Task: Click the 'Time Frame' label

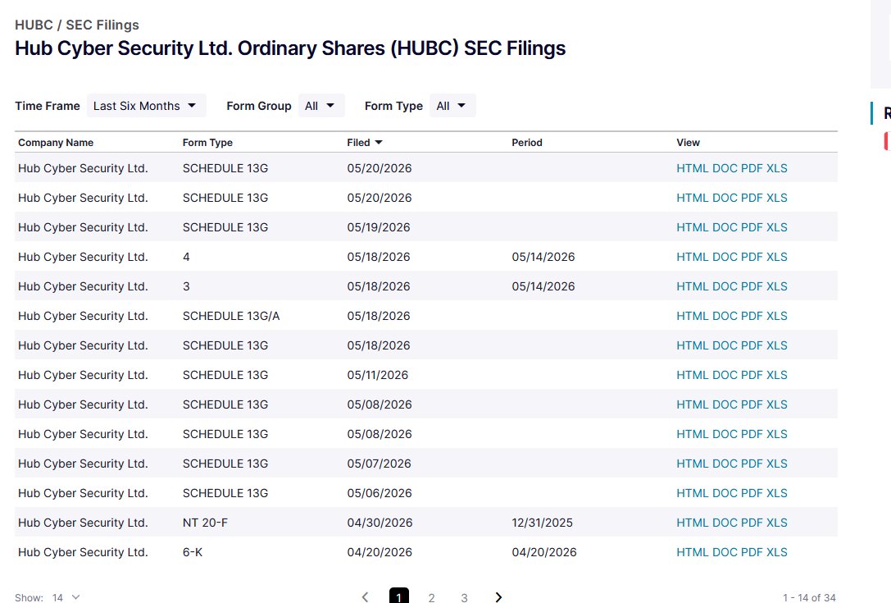Action: tap(48, 106)
